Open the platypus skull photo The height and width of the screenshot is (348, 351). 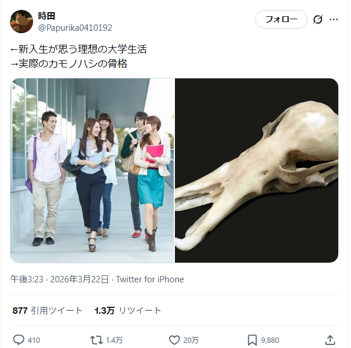coord(256,170)
